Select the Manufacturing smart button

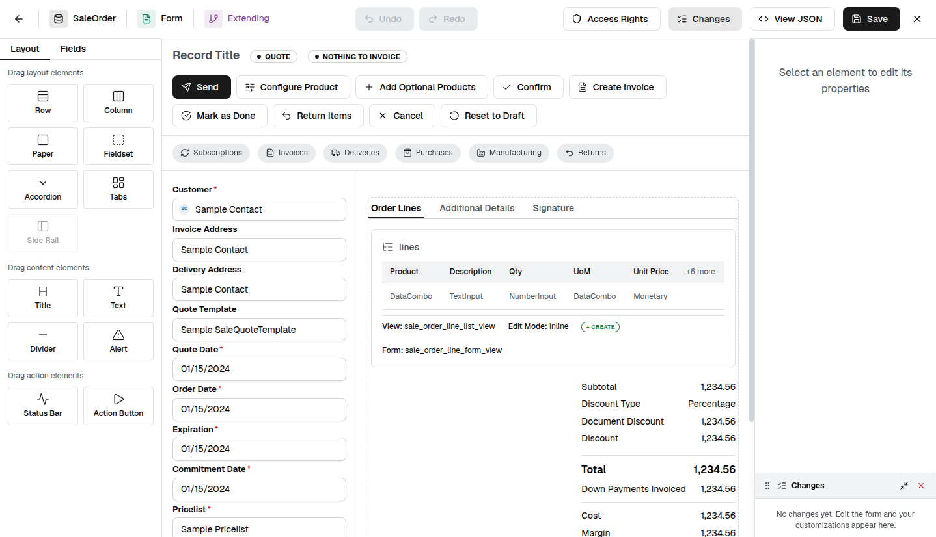coord(509,153)
